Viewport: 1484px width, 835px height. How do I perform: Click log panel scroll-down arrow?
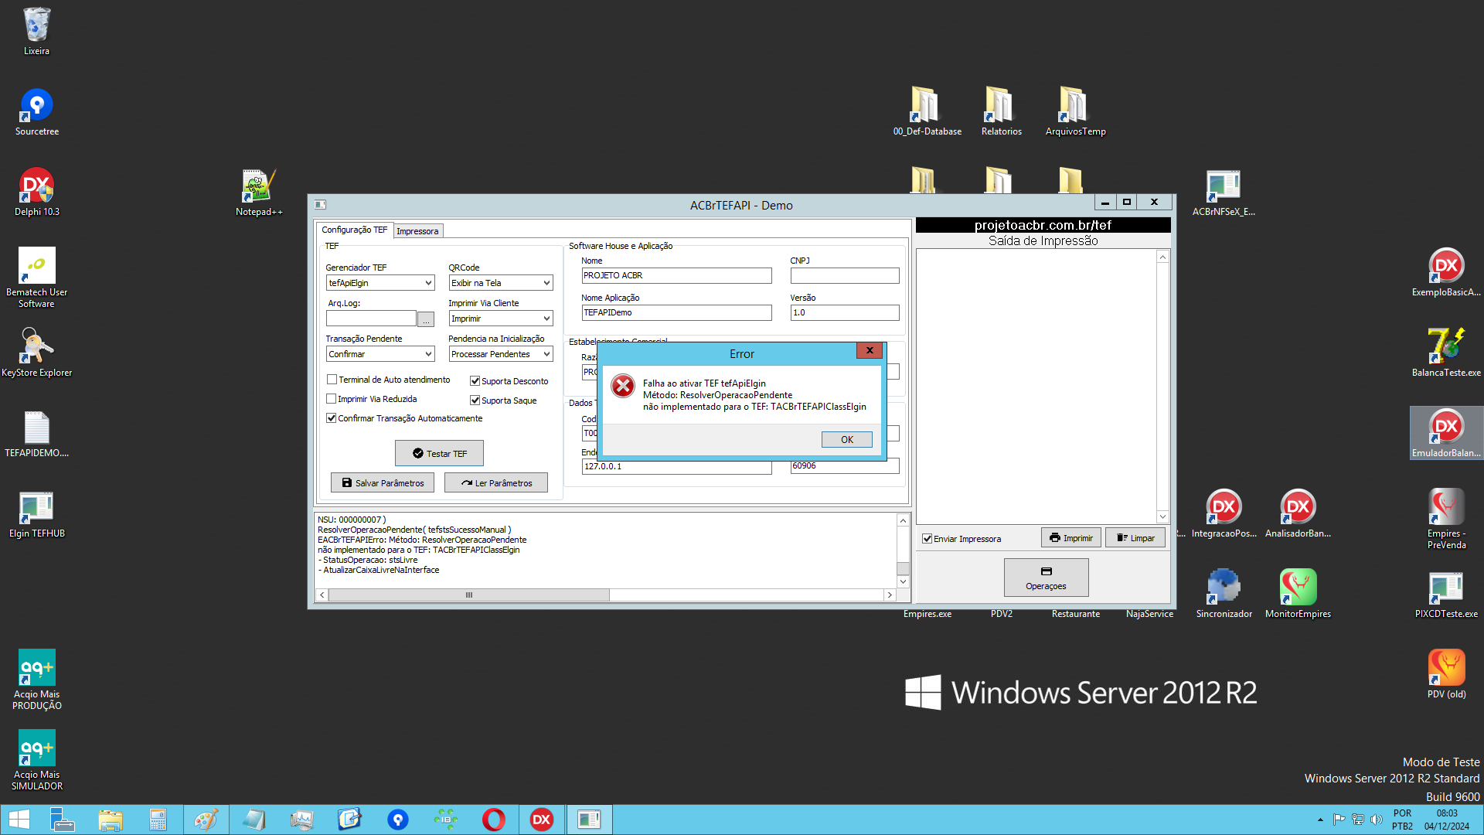click(x=903, y=581)
